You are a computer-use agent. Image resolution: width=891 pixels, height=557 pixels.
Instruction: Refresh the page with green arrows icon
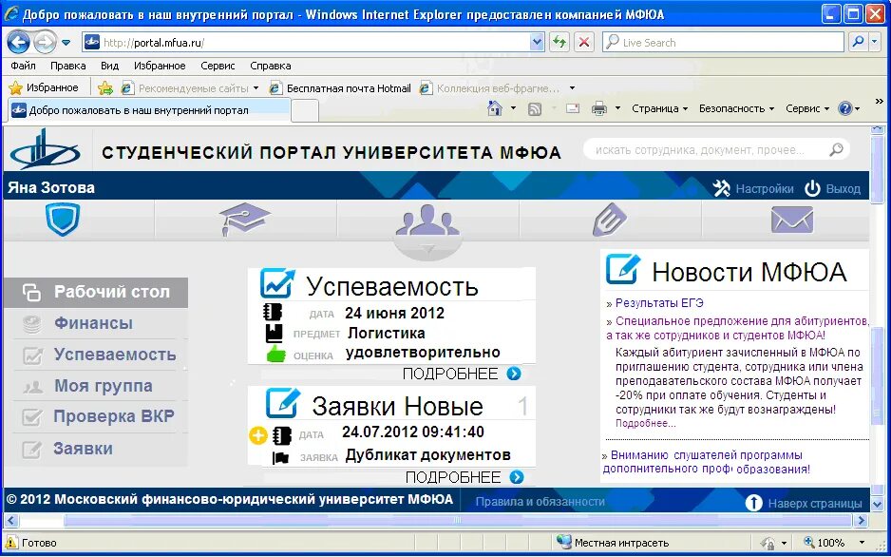click(x=559, y=42)
